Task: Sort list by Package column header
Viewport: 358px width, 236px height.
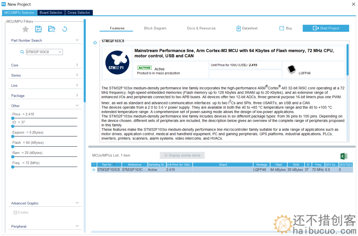Action: pyautogui.click(x=262, y=165)
